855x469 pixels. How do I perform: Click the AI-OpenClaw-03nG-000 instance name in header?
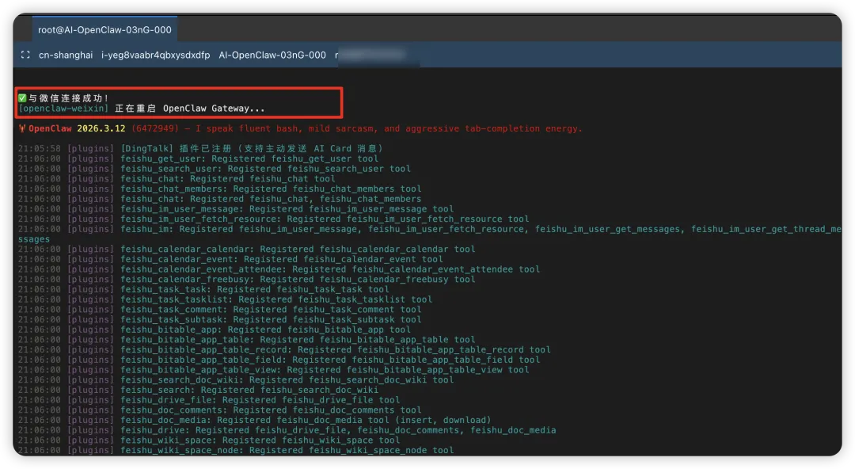point(272,55)
